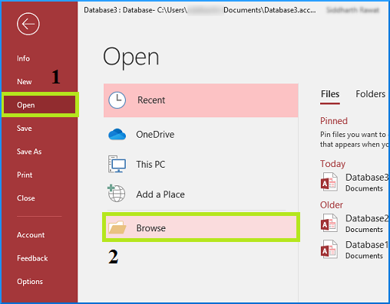The height and width of the screenshot is (304, 390).
Task: Open the Print page
Action: 25,175
